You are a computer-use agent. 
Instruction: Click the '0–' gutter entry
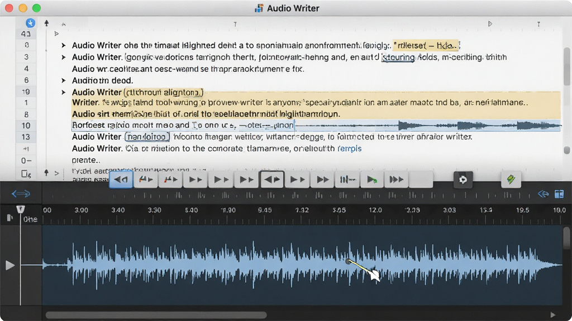coord(26,160)
